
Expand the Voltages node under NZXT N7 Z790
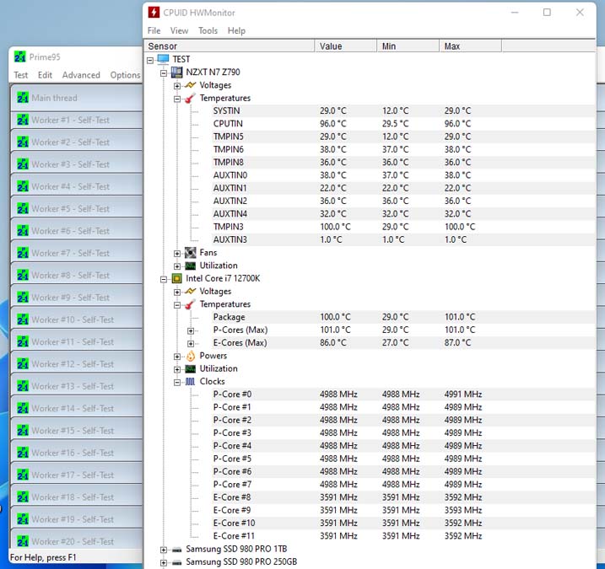176,86
